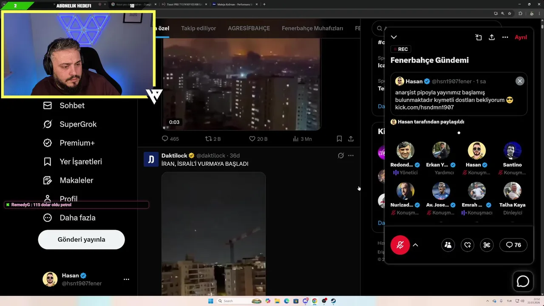
Task: Open Sohbet in the left sidebar
Action: pos(64,105)
